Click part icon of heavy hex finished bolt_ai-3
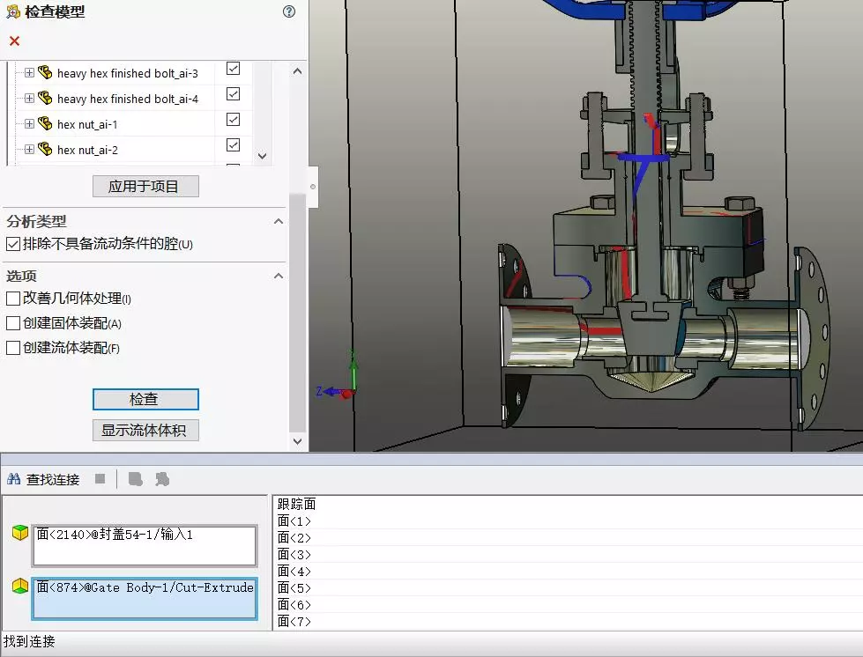863x657 pixels. pyautogui.click(x=45, y=73)
